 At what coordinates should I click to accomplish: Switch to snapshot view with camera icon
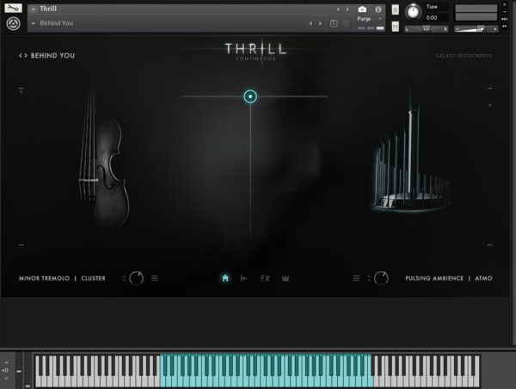pos(362,9)
